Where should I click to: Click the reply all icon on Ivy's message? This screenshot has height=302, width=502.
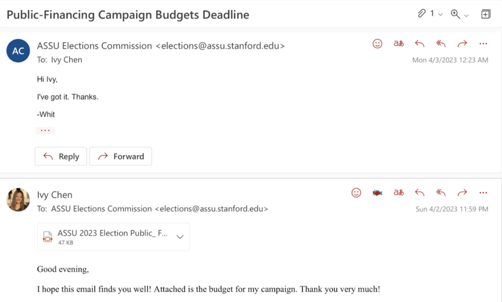[440, 192]
